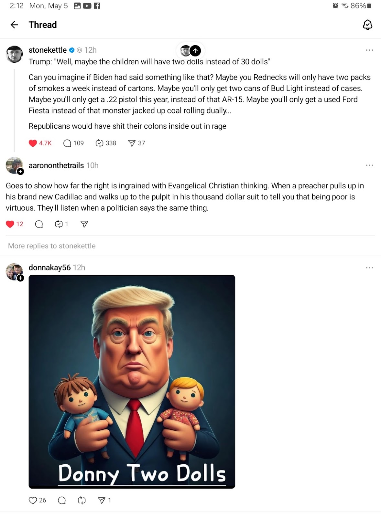Viewport: 381px width, 517px height.
Task: Jump to top via floating up-arrow button
Action: pos(195,50)
